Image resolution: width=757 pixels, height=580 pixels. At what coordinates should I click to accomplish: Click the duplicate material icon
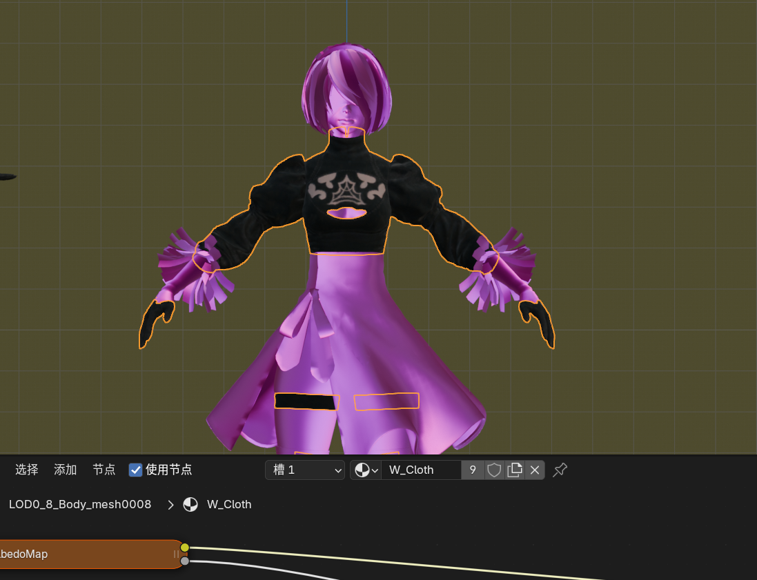[514, 470]
